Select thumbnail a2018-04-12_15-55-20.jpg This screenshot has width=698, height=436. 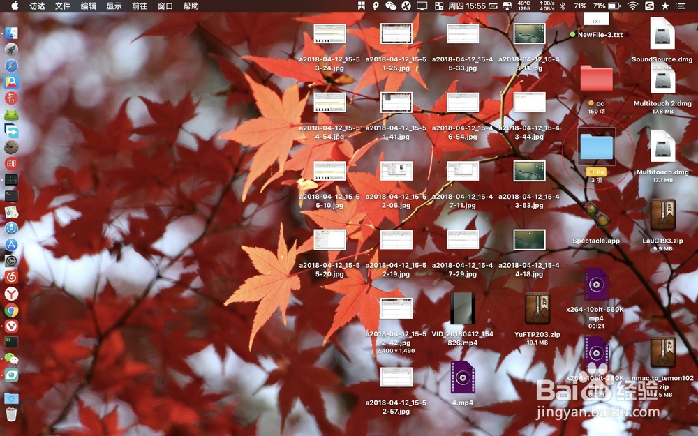click(329, 240)
